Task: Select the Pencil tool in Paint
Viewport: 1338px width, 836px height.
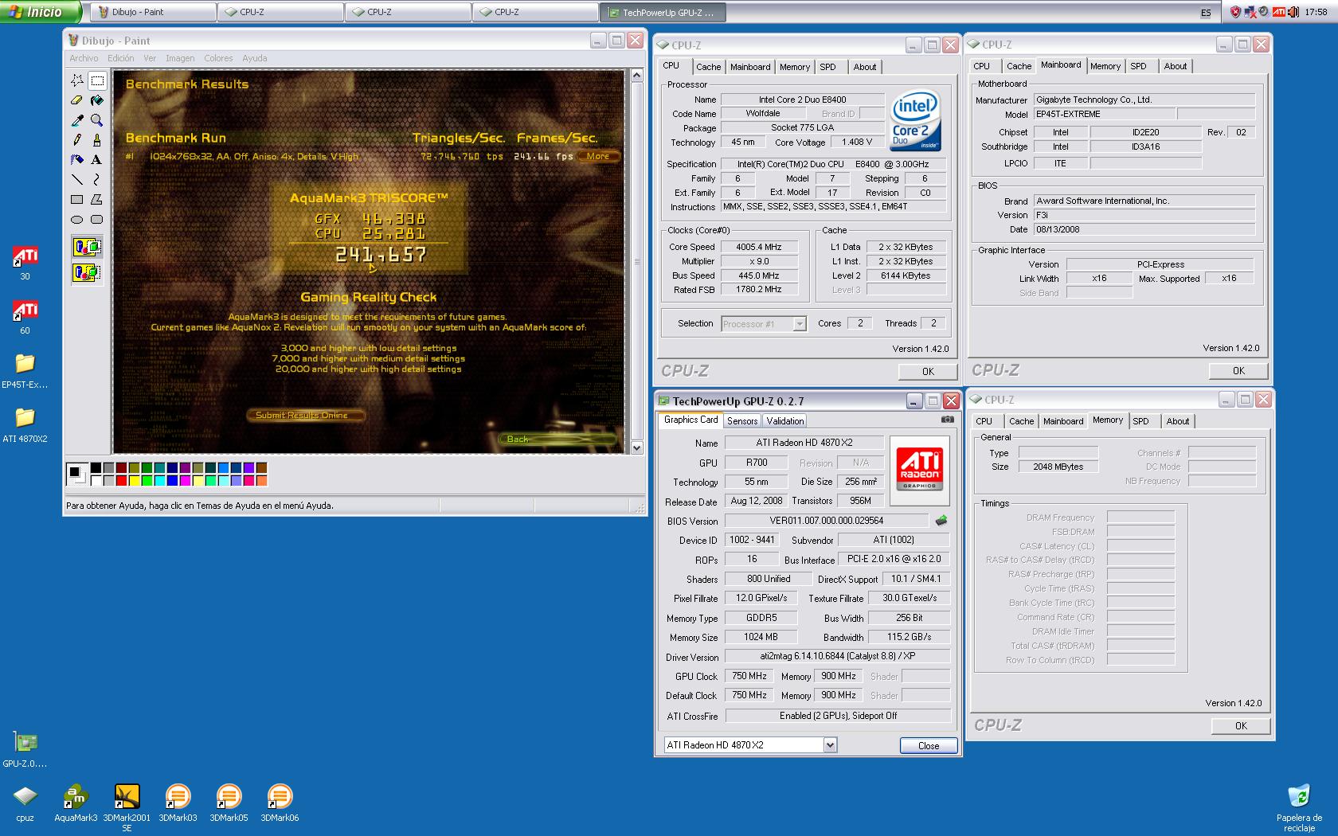Action: coord(77,140)
